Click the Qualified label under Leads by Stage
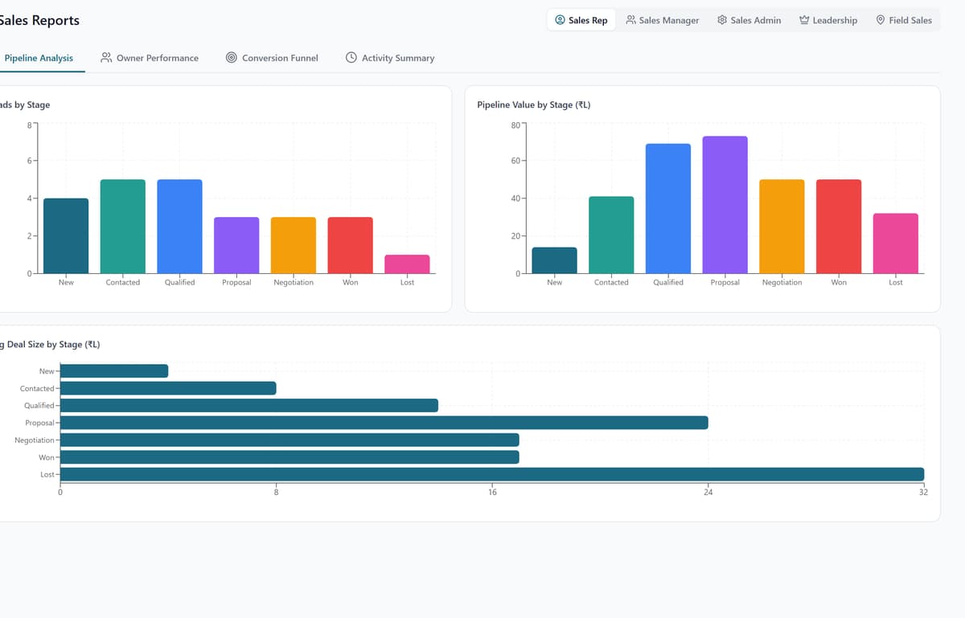Screen dimensions: 965x618 click(x=179, y=283)
